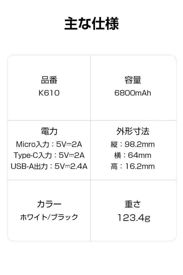This screenshot has height=275, width=183.
Task: Click the 98.2mm length value
Action: pyautogui.click(x=140, y=144)
